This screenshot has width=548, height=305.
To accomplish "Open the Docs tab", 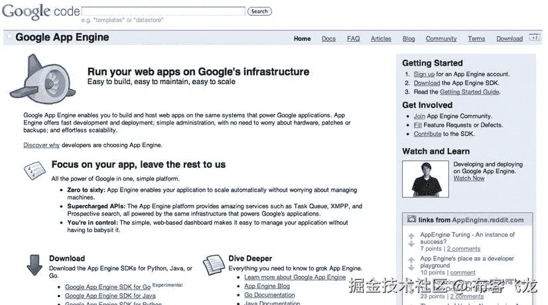I will tap(328, 38).
